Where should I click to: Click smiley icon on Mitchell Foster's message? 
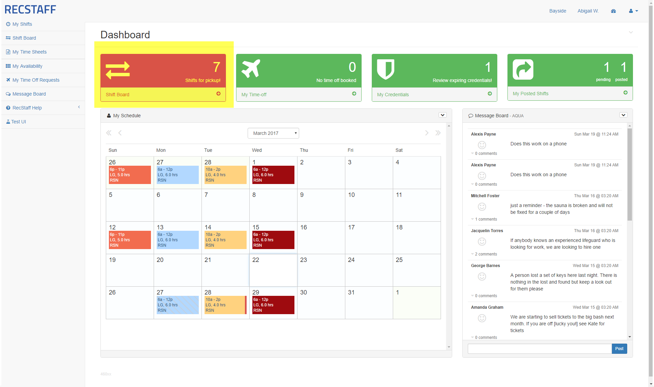(x=482, y=206)
